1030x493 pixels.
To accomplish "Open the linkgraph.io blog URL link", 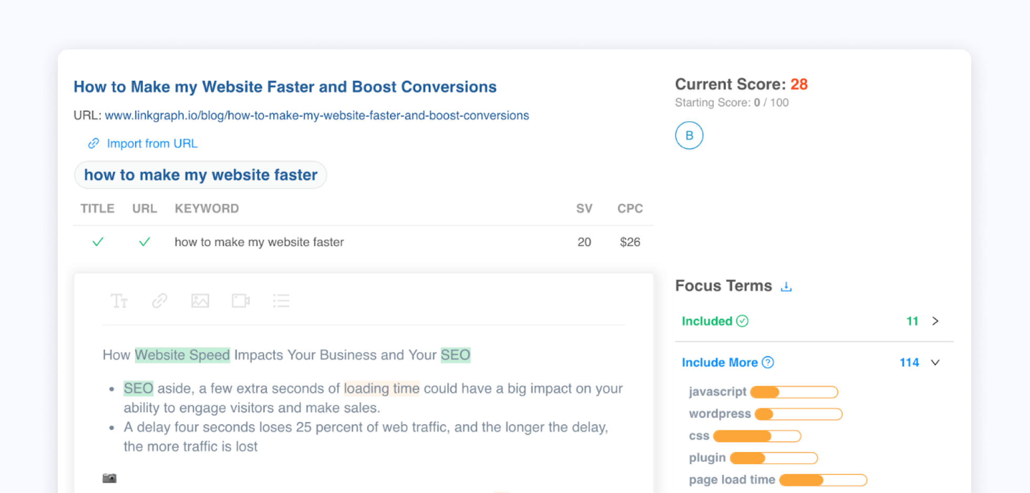I will click(x=316, y=116).
